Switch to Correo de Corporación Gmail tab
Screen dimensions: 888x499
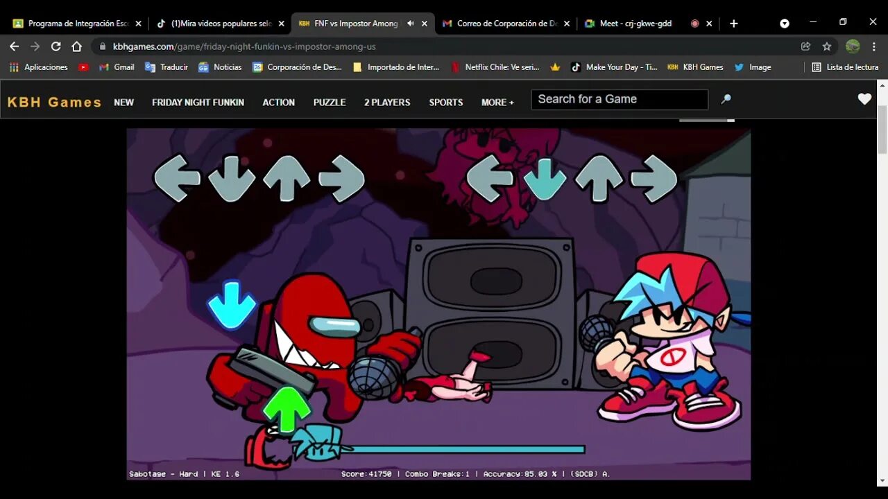(x=506, y=23)
